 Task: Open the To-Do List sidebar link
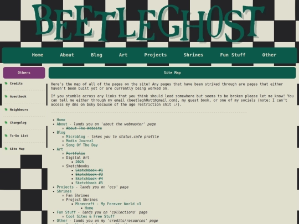[19, 136]
